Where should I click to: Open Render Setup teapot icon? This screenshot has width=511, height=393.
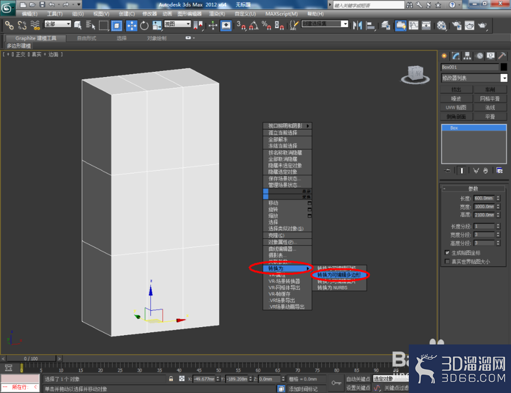tap(456, 25)
